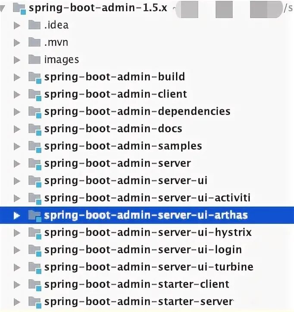294x312 pixels.
Task: Click the spring-boot-admin-server-ui-turbine module icon
Action: pos(34,267)
